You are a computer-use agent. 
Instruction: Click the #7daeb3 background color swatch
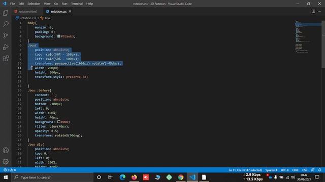(x=59, y=36)
